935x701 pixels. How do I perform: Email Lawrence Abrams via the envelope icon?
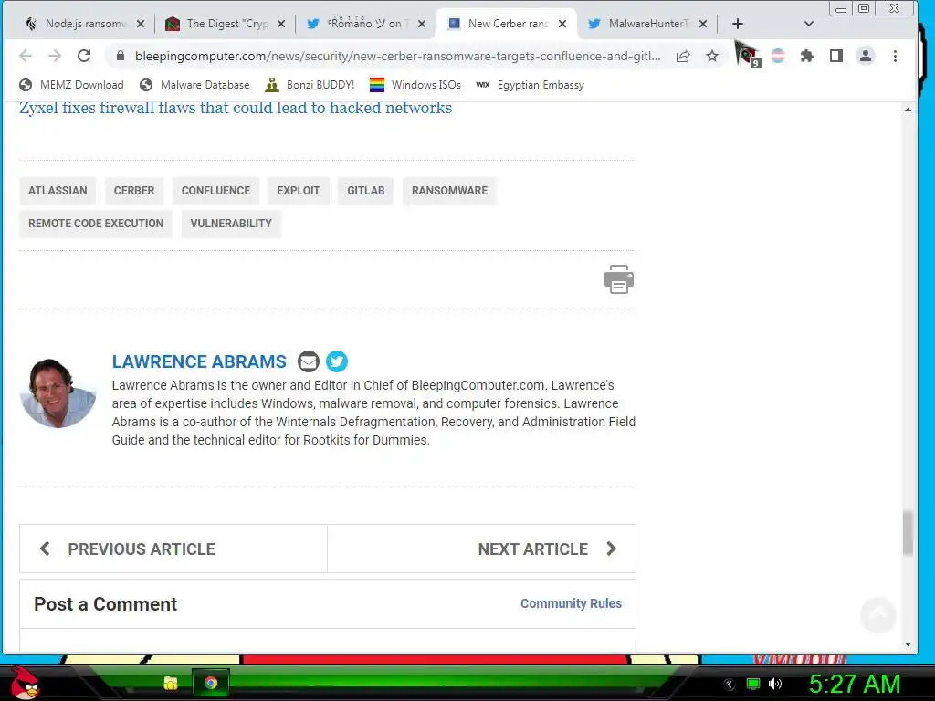(309, 361)
